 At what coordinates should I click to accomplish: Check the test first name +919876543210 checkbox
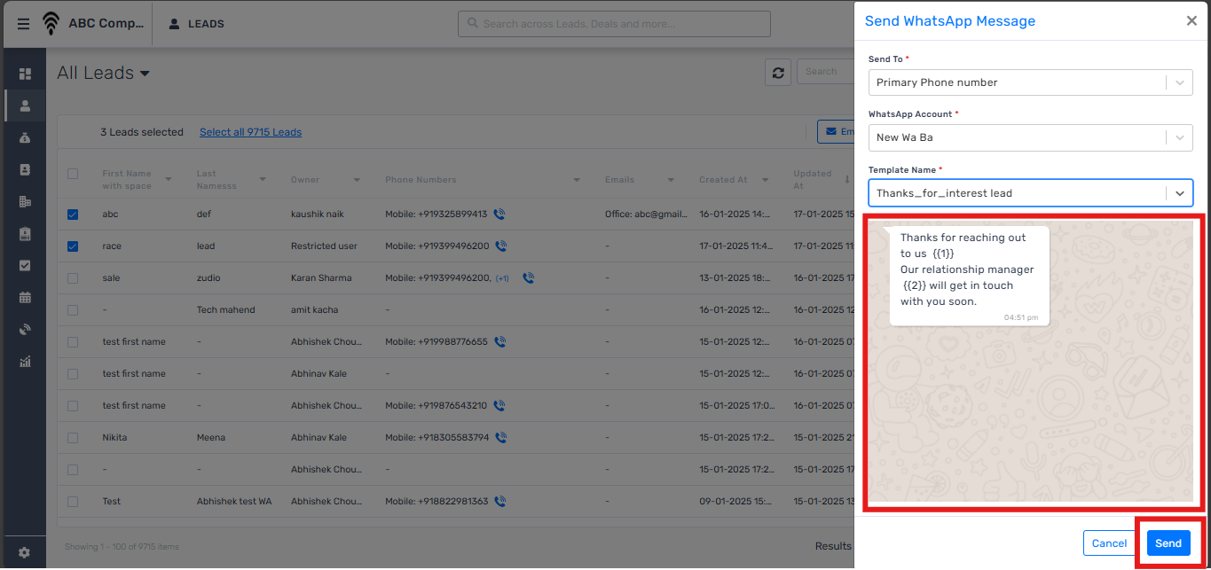click(73, 405)
